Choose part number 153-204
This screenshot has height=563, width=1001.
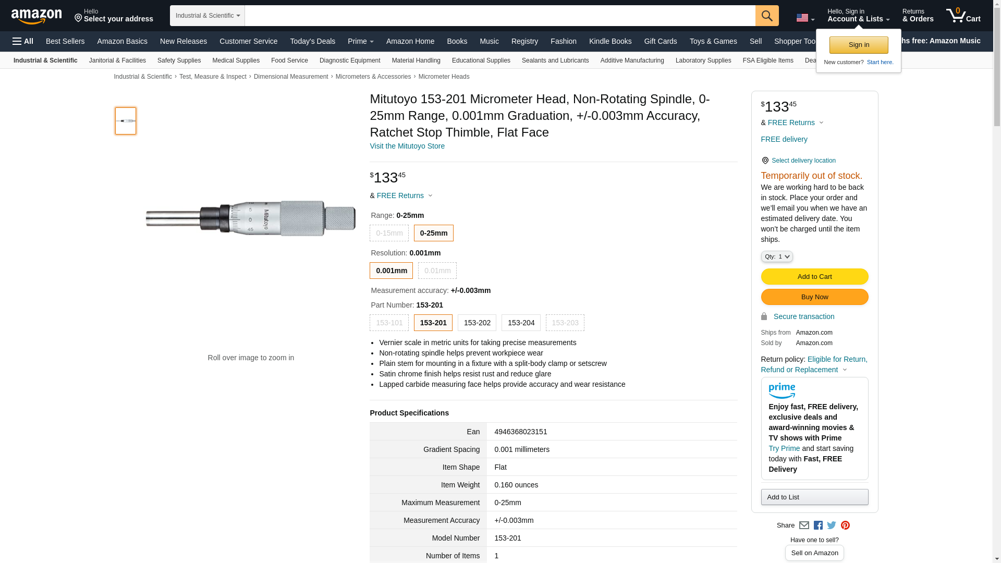point(521,323)
